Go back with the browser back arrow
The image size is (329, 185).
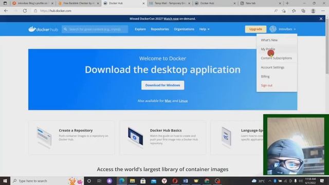[x=6, y=11]
